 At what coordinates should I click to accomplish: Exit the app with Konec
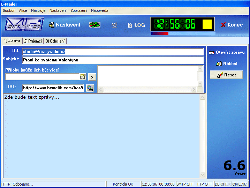click(x=232, y=25)
